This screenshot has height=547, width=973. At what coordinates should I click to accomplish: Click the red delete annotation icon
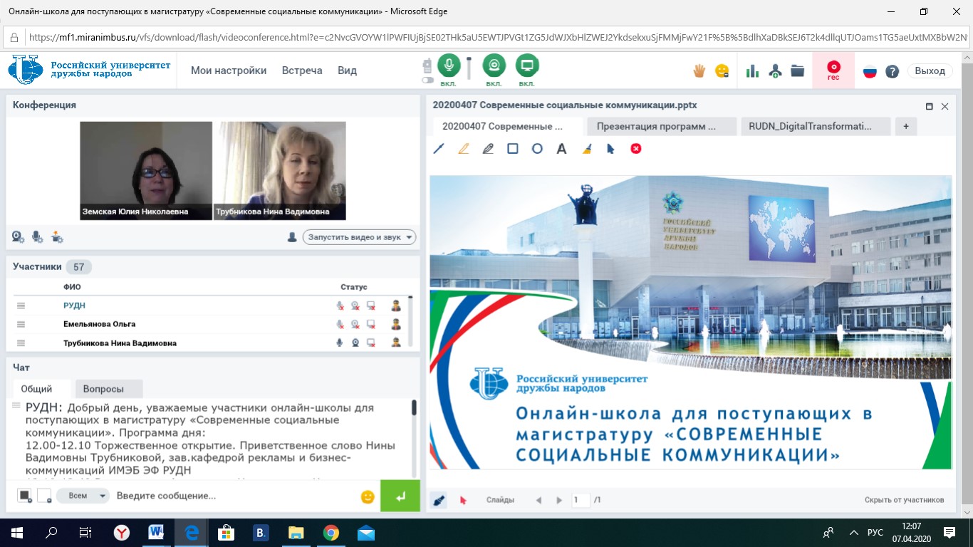(x=636, y=149)
